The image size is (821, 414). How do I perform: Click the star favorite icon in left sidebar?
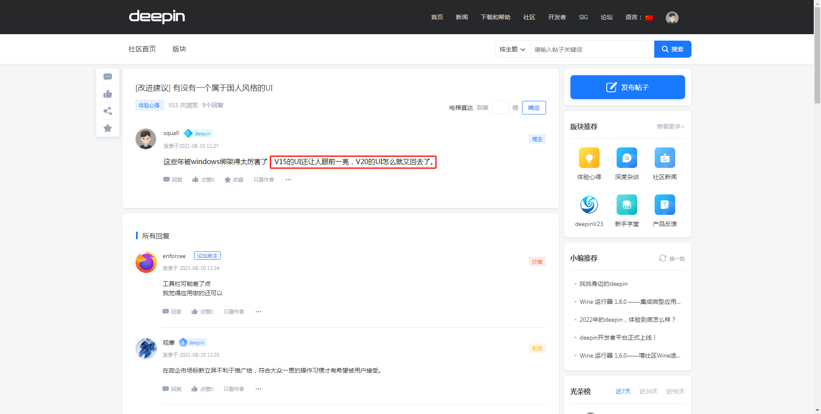108,128
